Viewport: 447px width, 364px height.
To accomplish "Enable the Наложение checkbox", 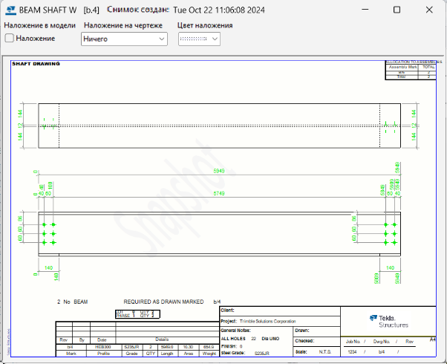I will click(10, 38).
